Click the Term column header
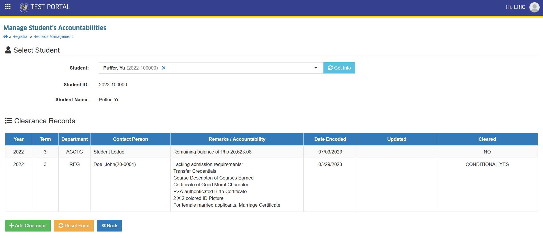Viewport: 543px width, 238px height. [45, 139]
